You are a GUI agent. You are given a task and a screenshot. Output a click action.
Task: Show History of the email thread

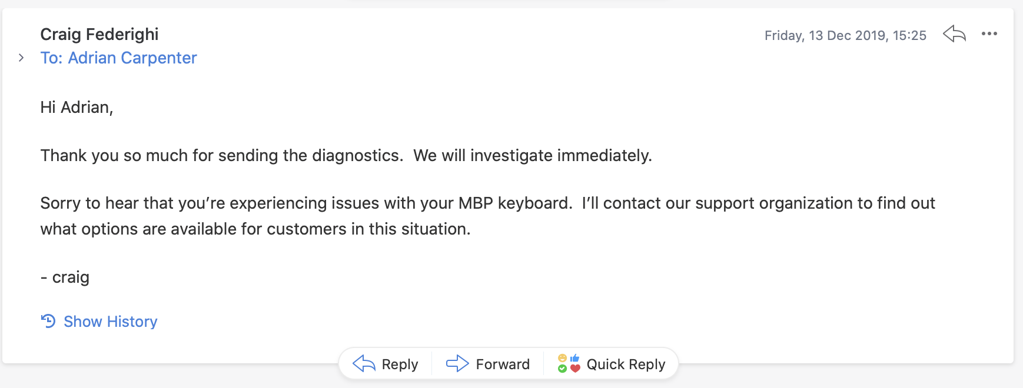[x=110, y=322]
